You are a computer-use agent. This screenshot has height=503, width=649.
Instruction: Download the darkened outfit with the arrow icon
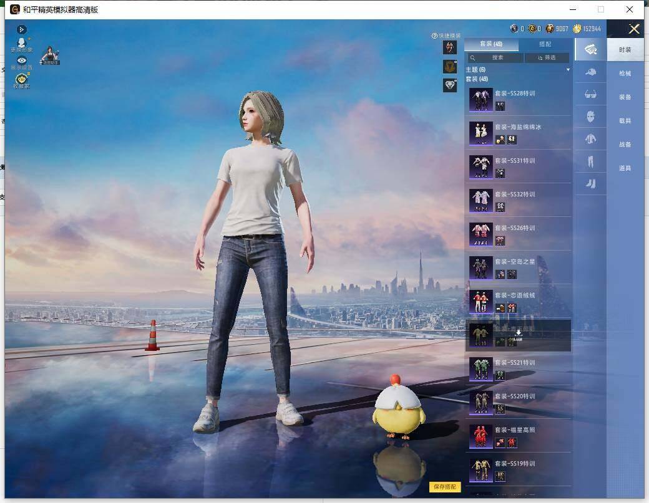click(x=519, y=333)
